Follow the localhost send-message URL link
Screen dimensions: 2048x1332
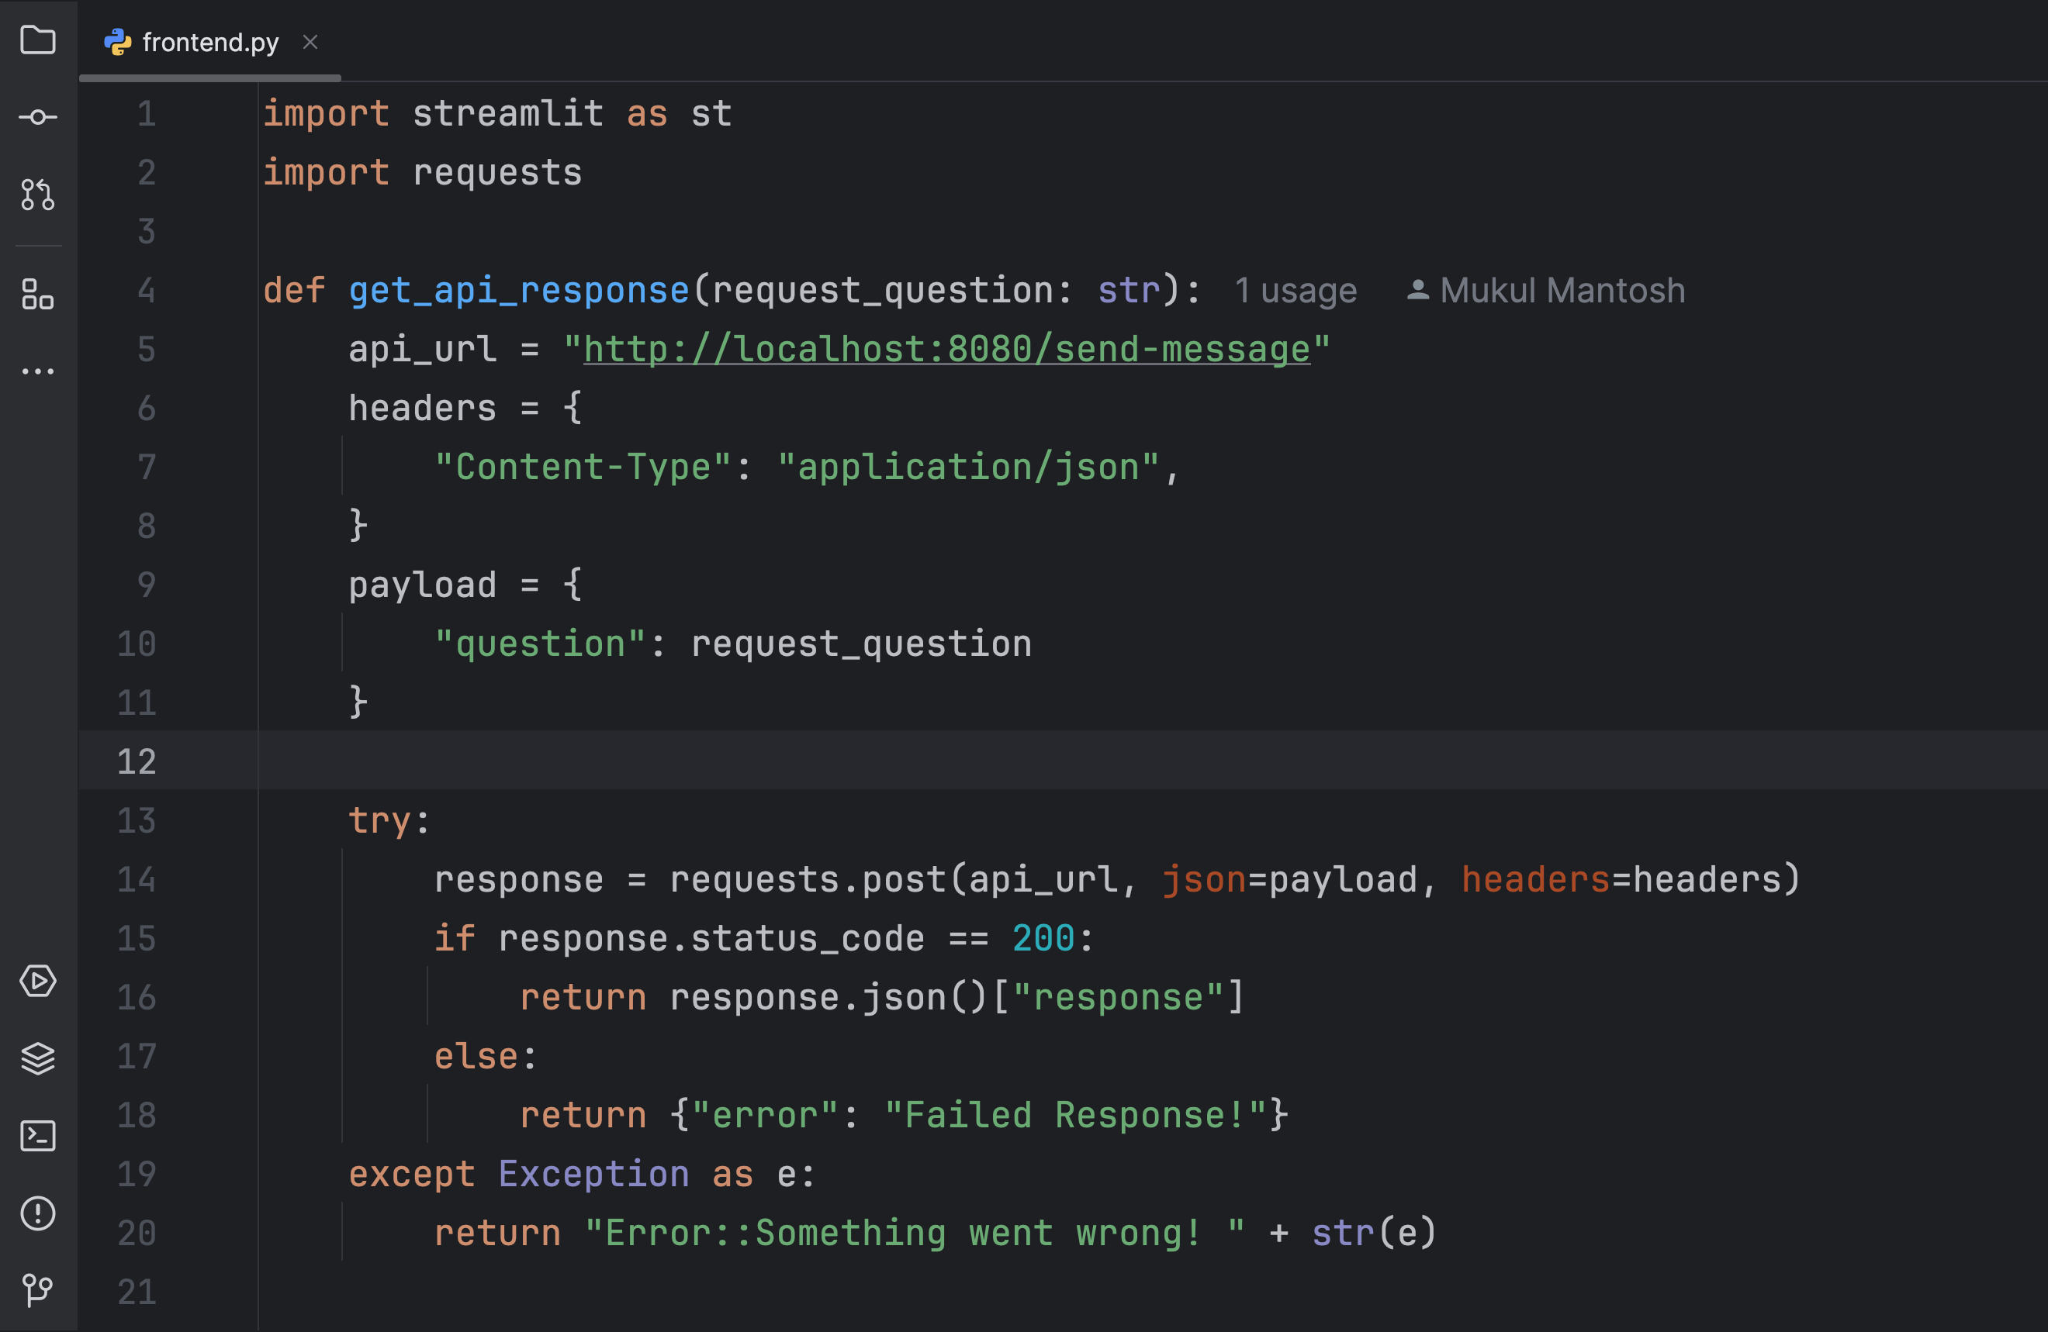point(946,349)
